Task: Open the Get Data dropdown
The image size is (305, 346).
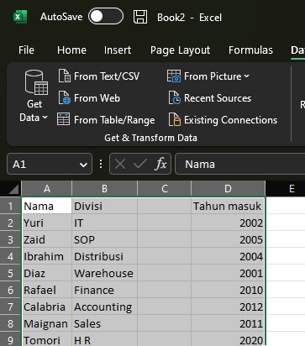Action: (x=34, y=97)
